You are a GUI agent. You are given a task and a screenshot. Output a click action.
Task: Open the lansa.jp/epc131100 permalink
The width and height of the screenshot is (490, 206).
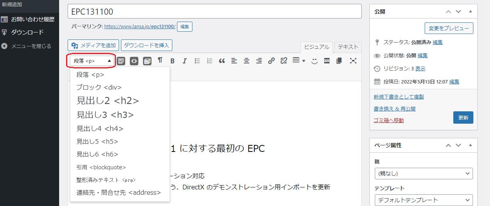coord(140,27)
